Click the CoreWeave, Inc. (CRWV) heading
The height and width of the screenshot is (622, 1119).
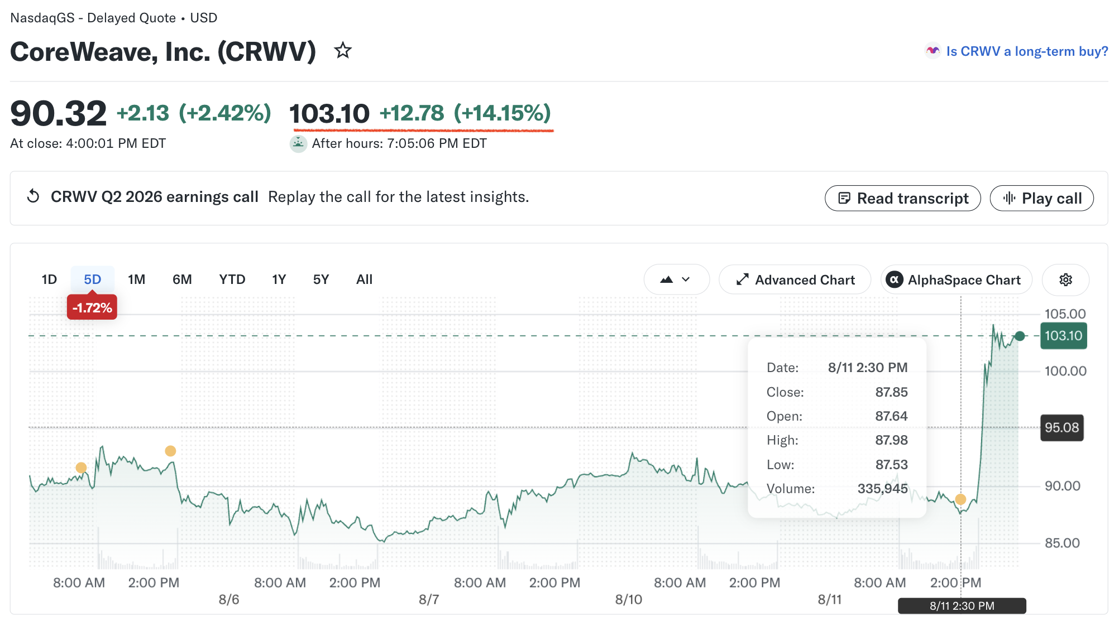tap(163, 51)
